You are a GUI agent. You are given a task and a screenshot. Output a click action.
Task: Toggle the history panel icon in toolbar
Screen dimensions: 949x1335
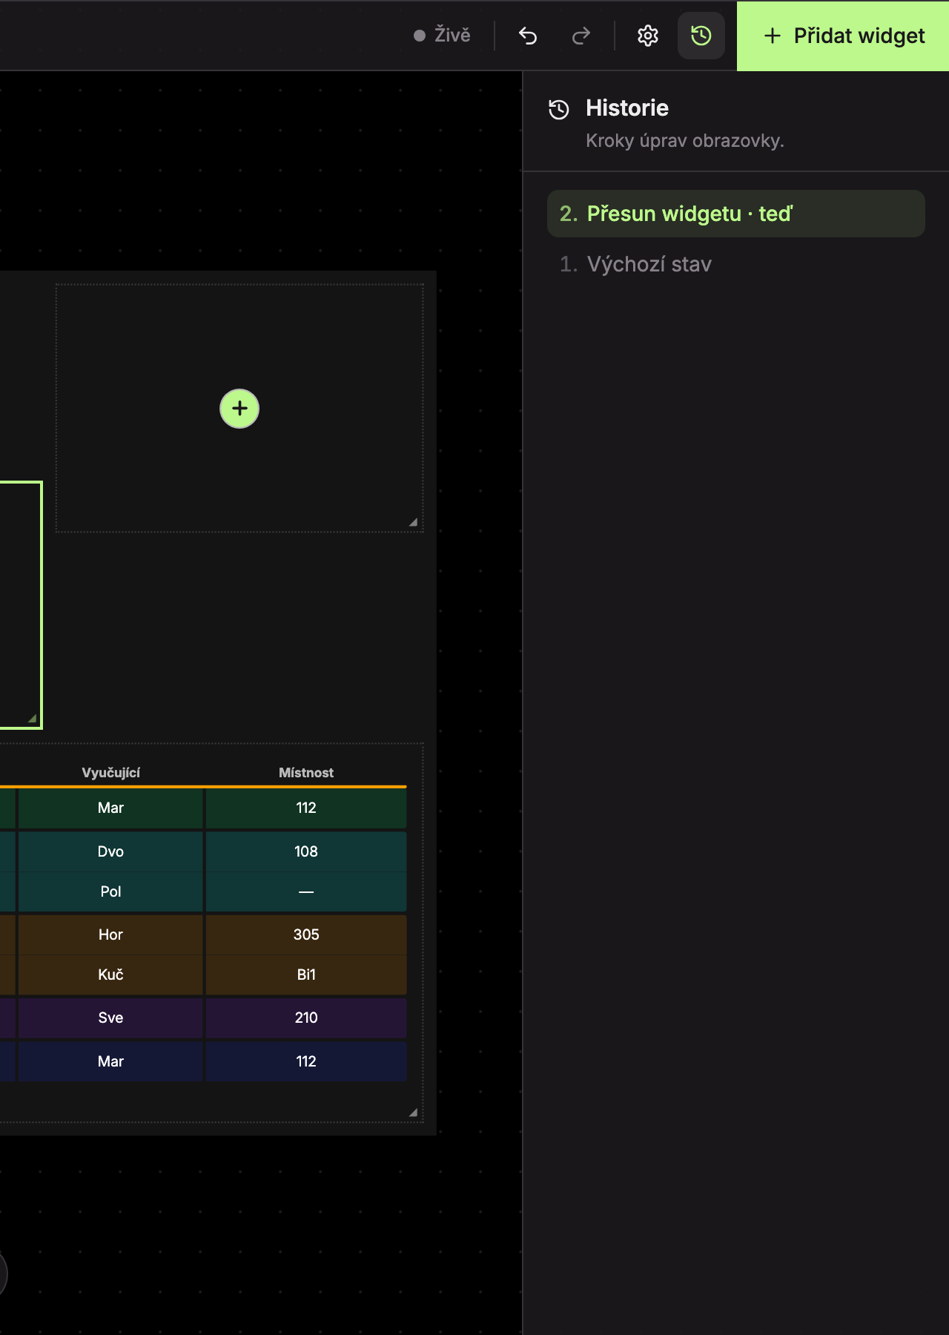coord(701,36)
